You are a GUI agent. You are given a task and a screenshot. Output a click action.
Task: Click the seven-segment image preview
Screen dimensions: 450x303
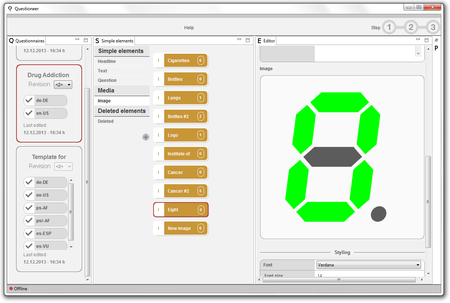tap(342, 157)
